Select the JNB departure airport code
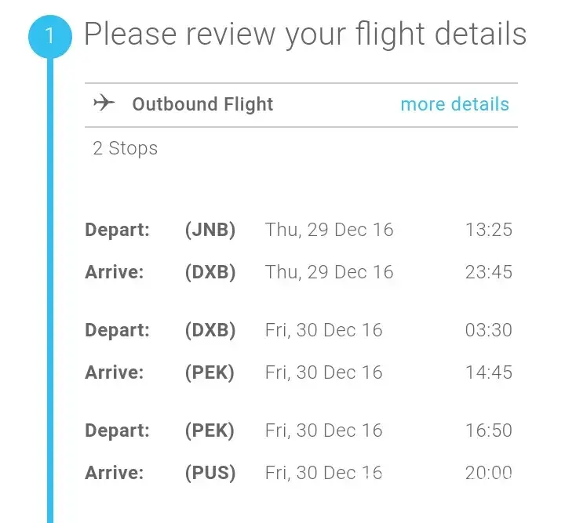 (x=210, y=230)
